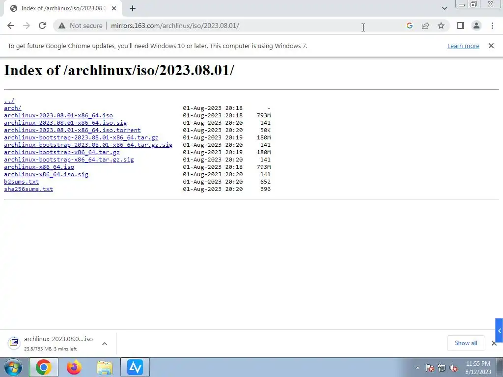Click the 396 size beside sha256sums.txt
This screenshot has height=377, width=503.
coord(265,189)
